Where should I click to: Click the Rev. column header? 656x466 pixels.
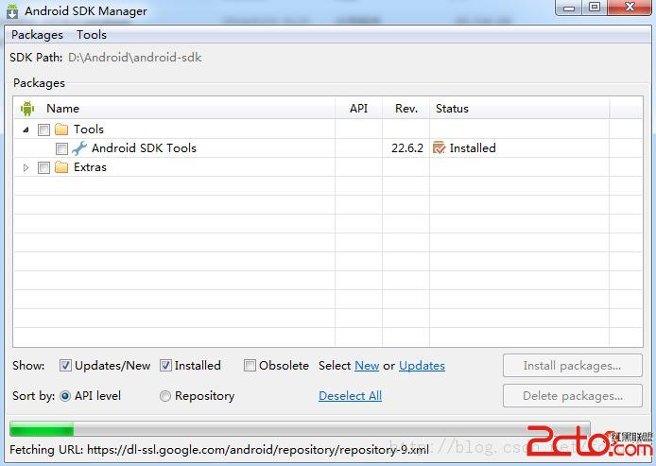(406, 109)
